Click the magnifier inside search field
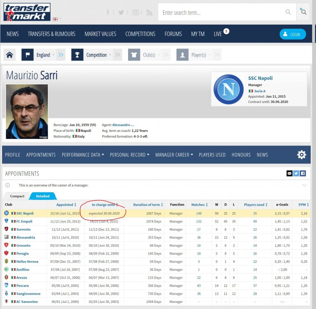 tap(288, 12)
